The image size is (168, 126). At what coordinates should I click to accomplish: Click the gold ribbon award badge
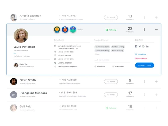click(57, 30)
